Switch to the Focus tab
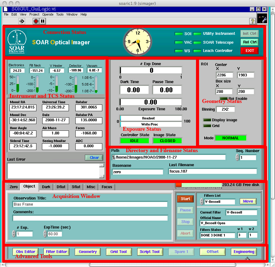 pyautogui.click(x=107, y=187)
